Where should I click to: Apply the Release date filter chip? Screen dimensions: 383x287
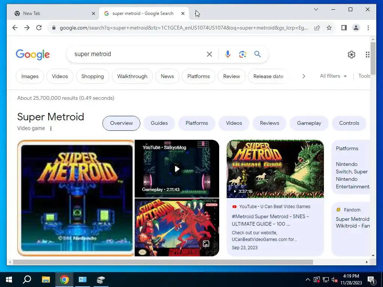pyautogui.click(x=268, y=76)
